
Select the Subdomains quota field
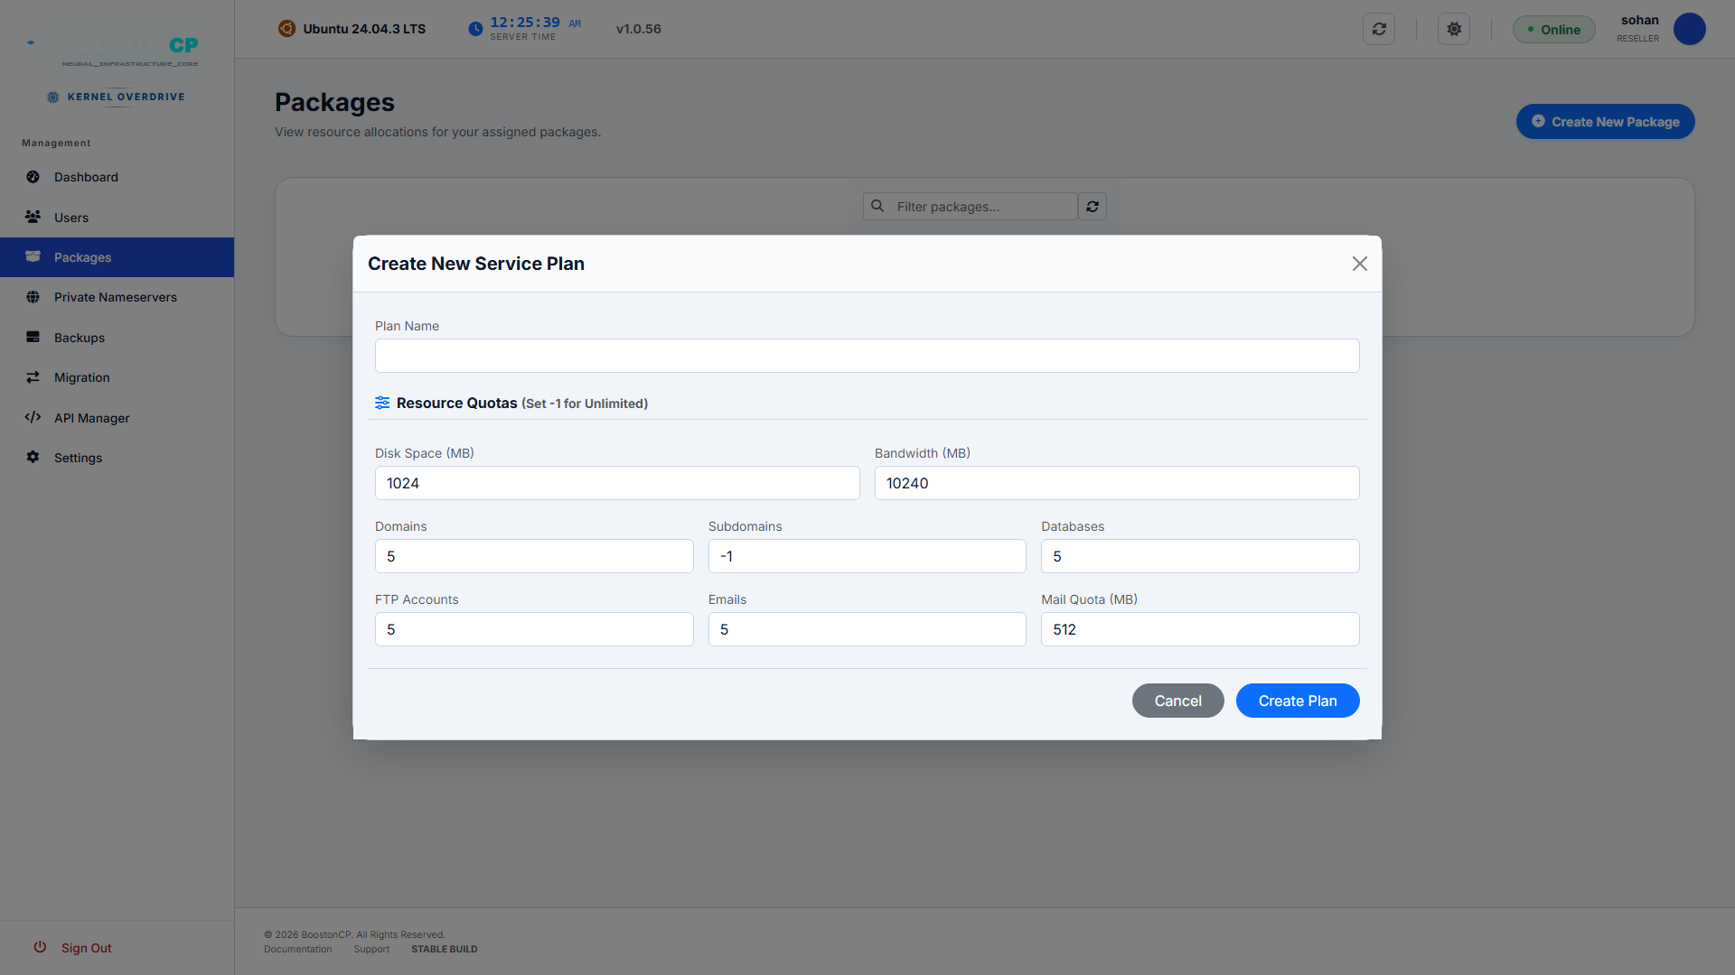(867, 556)
